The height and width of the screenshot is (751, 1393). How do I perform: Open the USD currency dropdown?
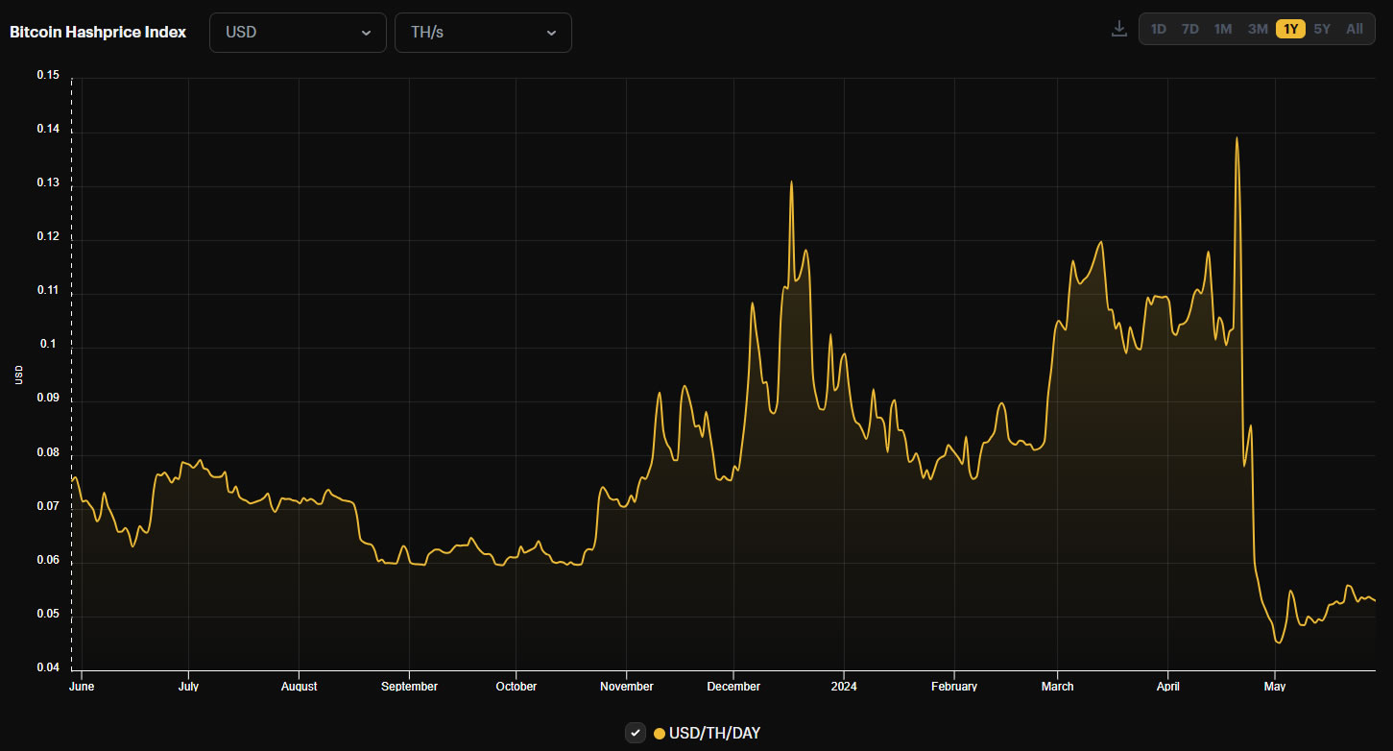(x=298, y=33)
